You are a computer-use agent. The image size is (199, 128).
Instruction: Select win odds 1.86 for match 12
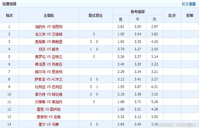[121, 109]
